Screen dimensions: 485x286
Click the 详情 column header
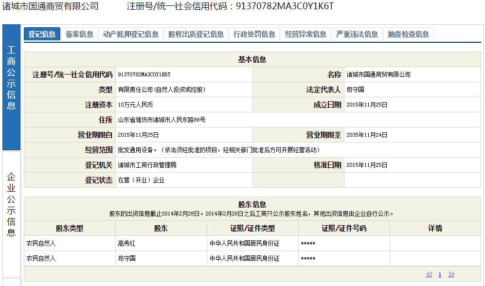(435, 228)
